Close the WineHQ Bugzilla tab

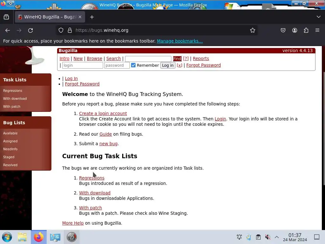[x=80, y=17]
